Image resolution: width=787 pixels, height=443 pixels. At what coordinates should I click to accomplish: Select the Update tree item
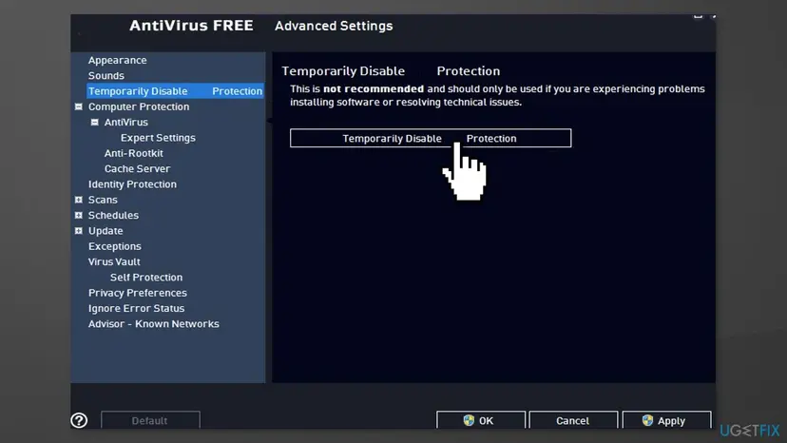coord(106,231)
